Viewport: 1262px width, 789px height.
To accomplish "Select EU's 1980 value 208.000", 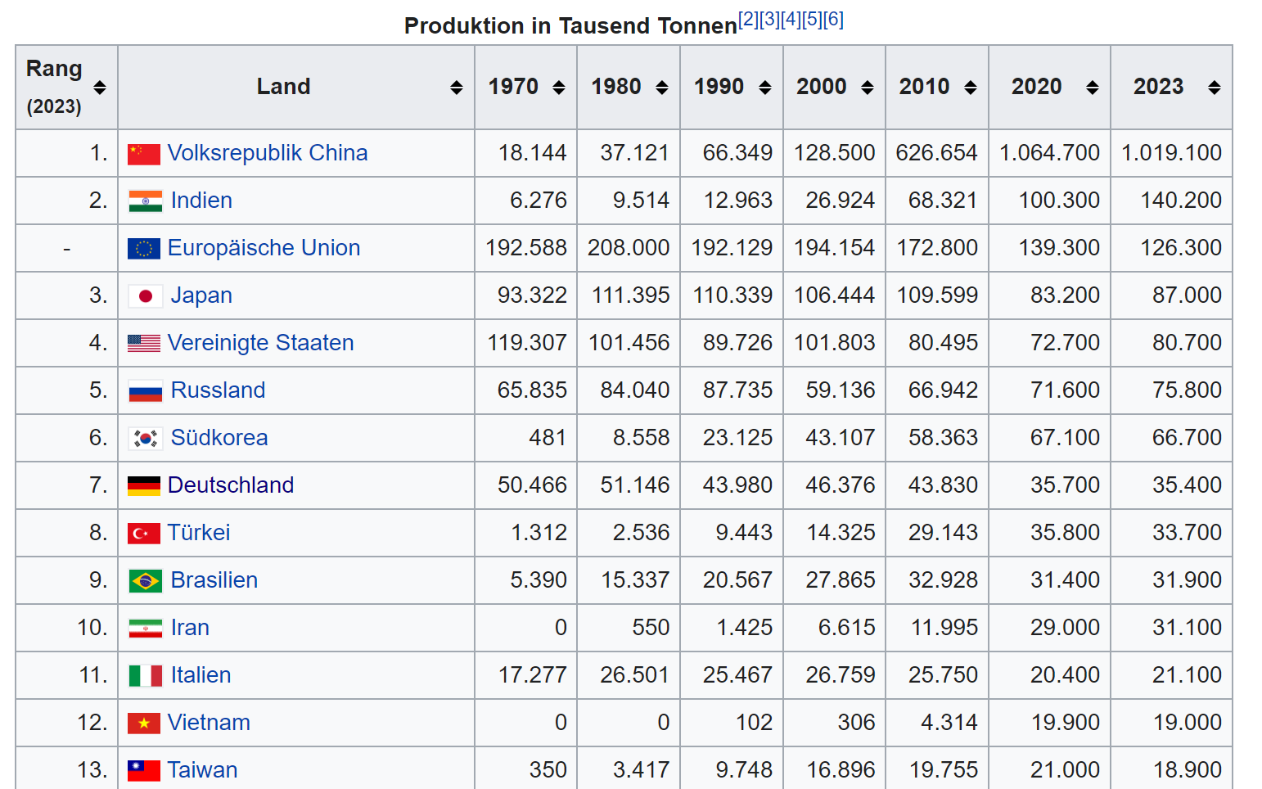I will [x=629, y=248].
